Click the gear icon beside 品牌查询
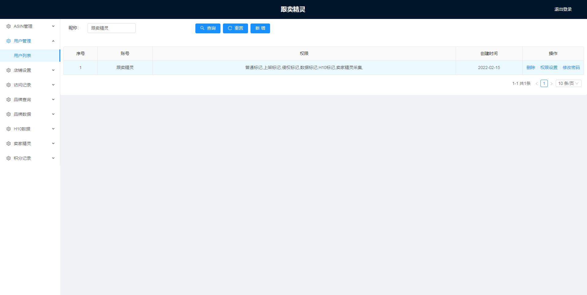The image size is (587, 295). pyautogui.click(x=9, y=100)
